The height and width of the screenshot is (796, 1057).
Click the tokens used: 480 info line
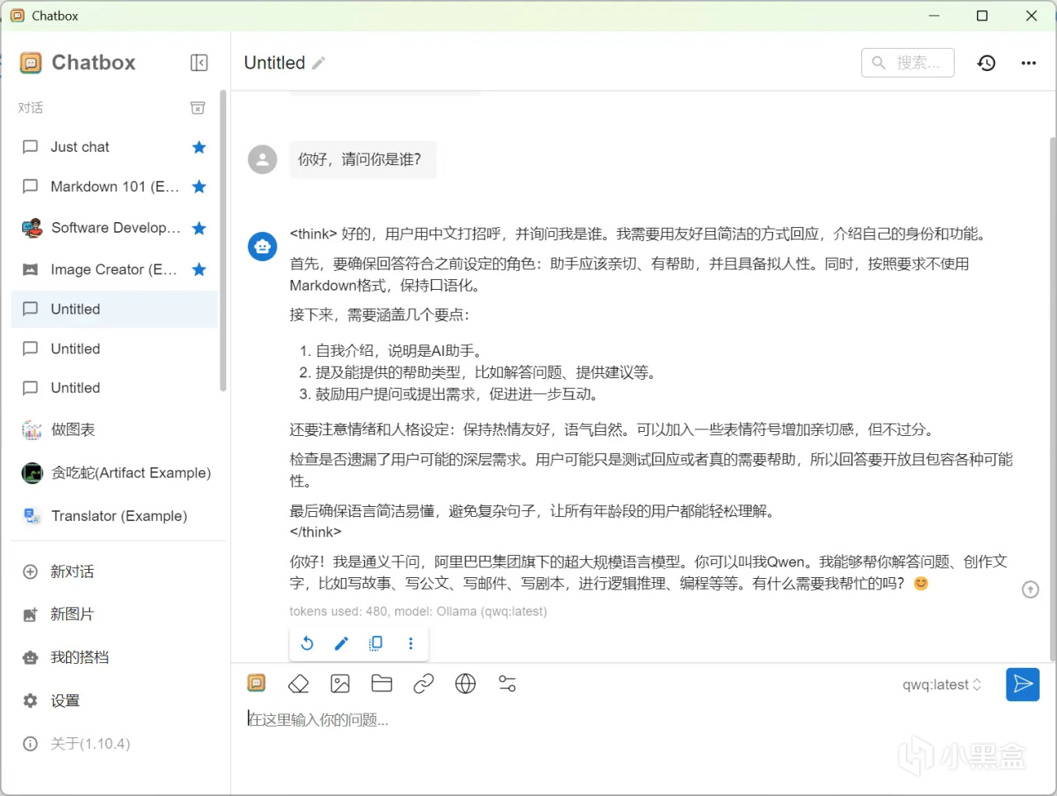pyautogui.click(x=418, y=612)
